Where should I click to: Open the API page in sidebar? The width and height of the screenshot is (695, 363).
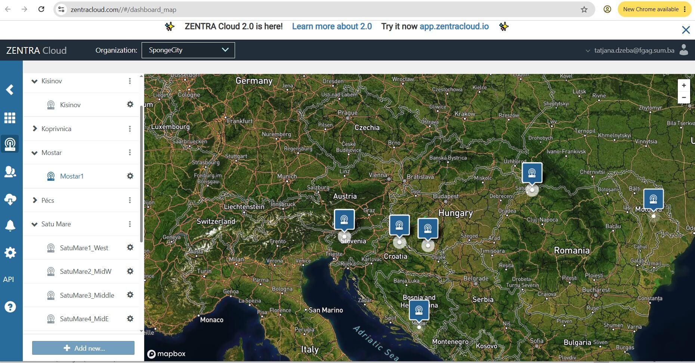tap(9, 279)
